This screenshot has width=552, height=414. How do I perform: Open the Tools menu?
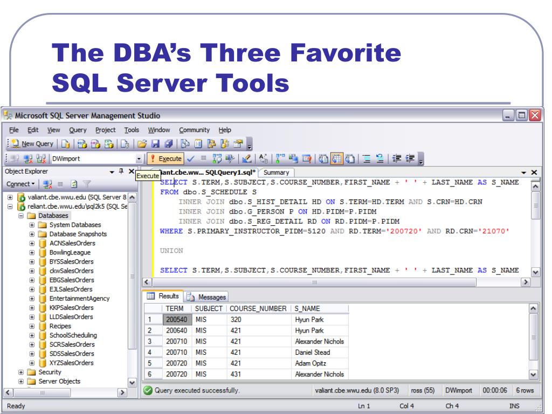pos(132,130)
